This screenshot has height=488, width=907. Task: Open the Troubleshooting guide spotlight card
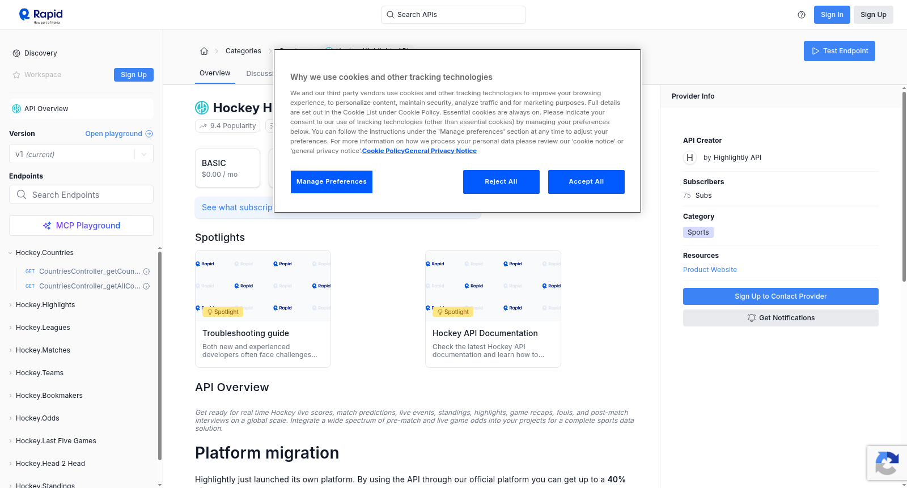click(263, 309)
